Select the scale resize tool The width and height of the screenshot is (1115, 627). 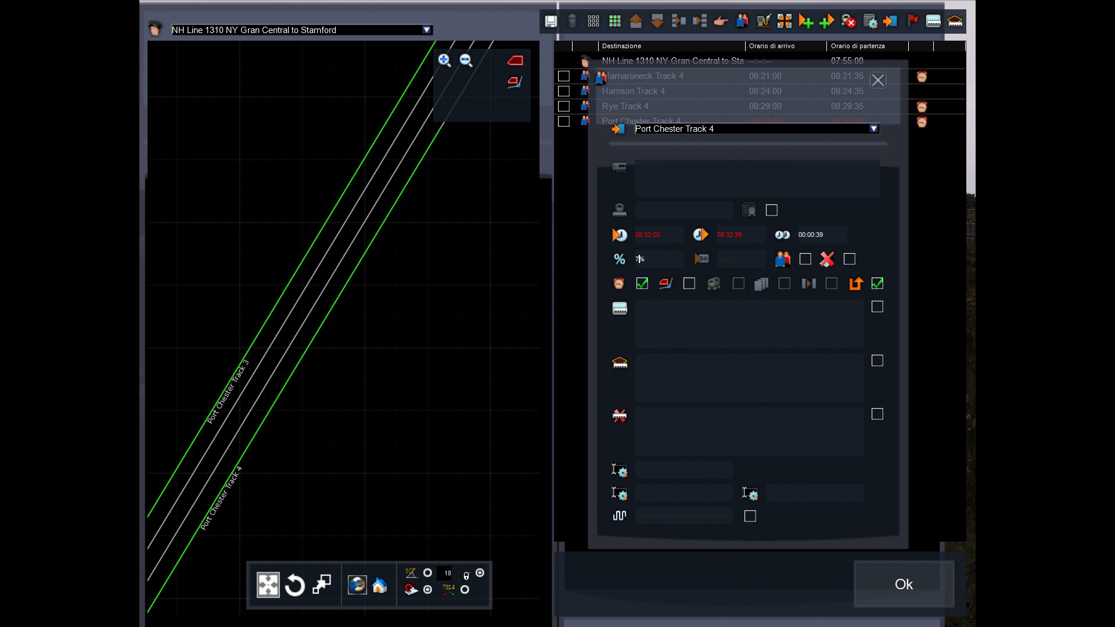coord(322,585)
